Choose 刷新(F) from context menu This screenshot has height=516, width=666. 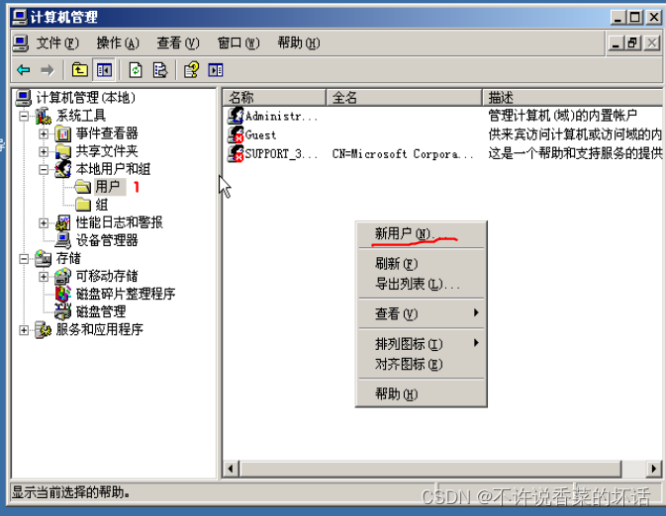(x=421, y=264)
